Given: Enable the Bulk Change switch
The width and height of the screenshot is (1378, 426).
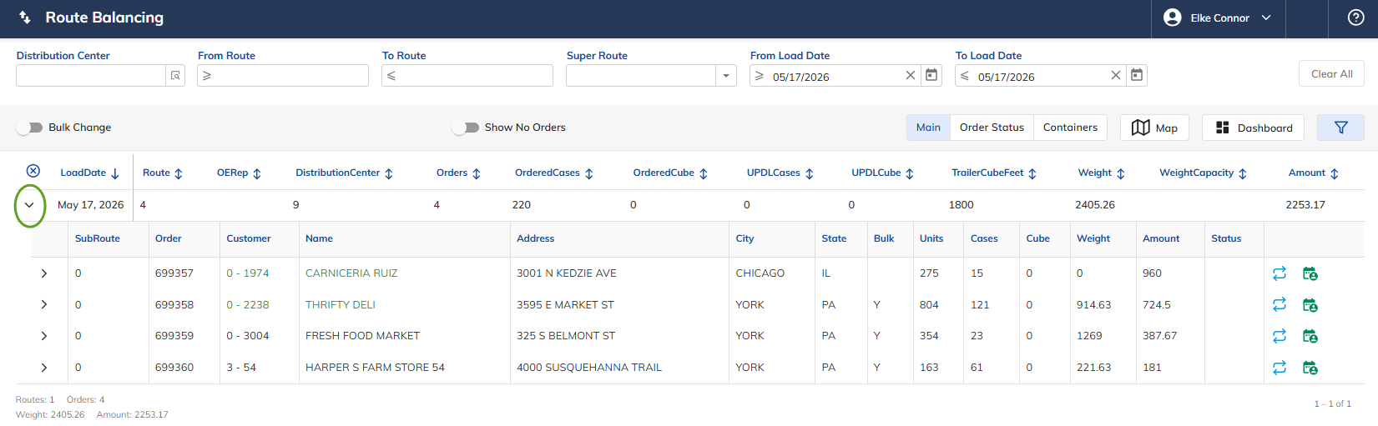Looking at the screenshot, I should click(29, 128).
